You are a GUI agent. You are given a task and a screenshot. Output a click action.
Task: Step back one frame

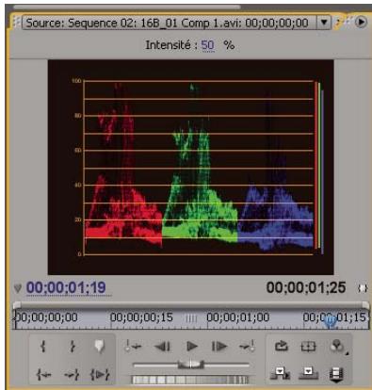tap(162, 347)
